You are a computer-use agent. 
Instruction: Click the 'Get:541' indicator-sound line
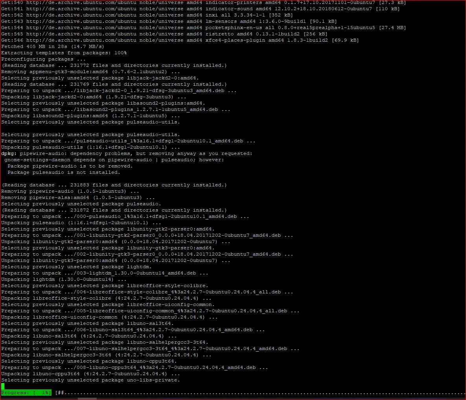(200, 9)
